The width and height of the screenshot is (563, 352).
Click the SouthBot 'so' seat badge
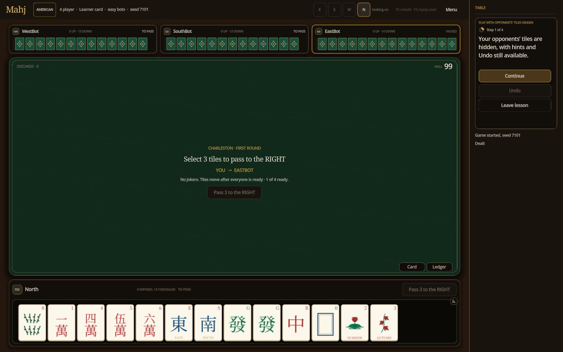pos(167,31)
